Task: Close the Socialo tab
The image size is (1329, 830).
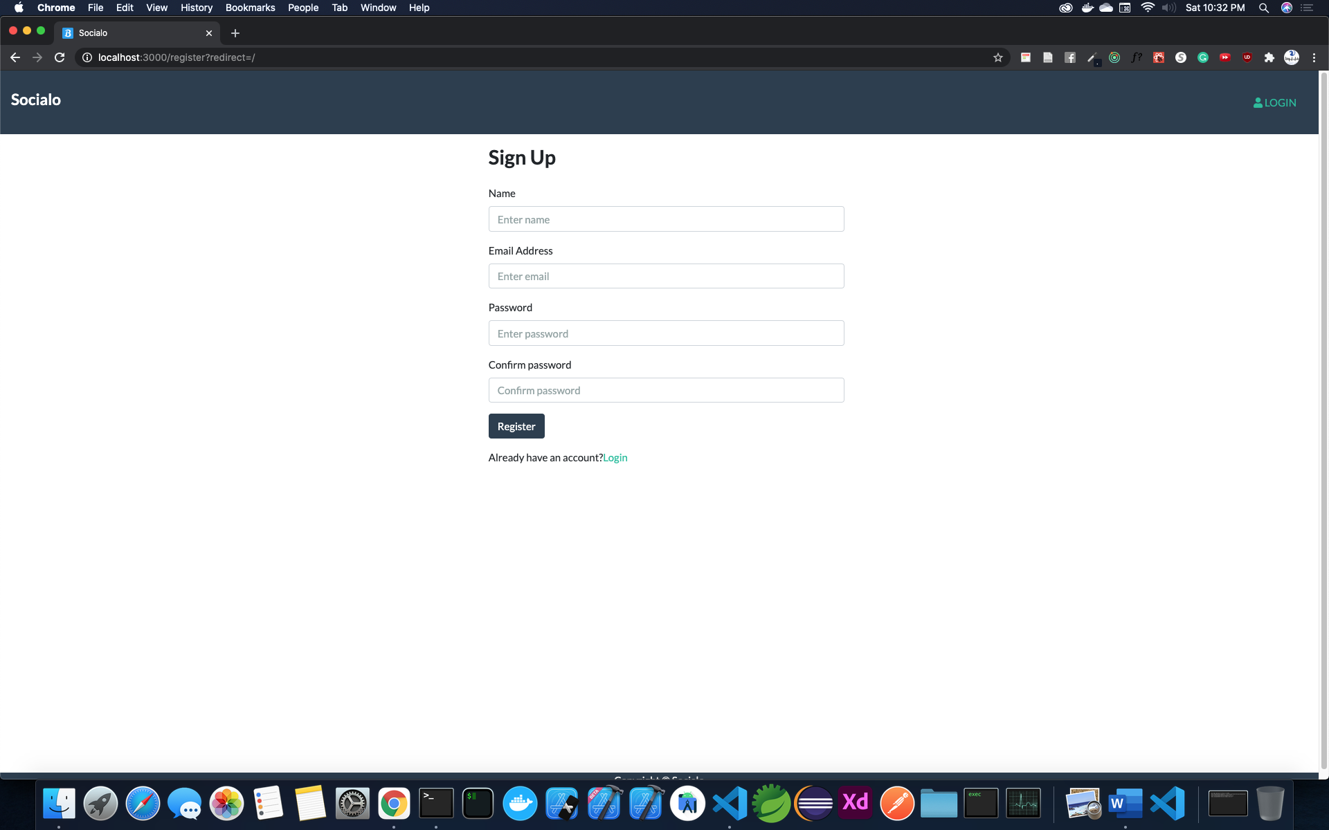Action: (x=209, y=33)
